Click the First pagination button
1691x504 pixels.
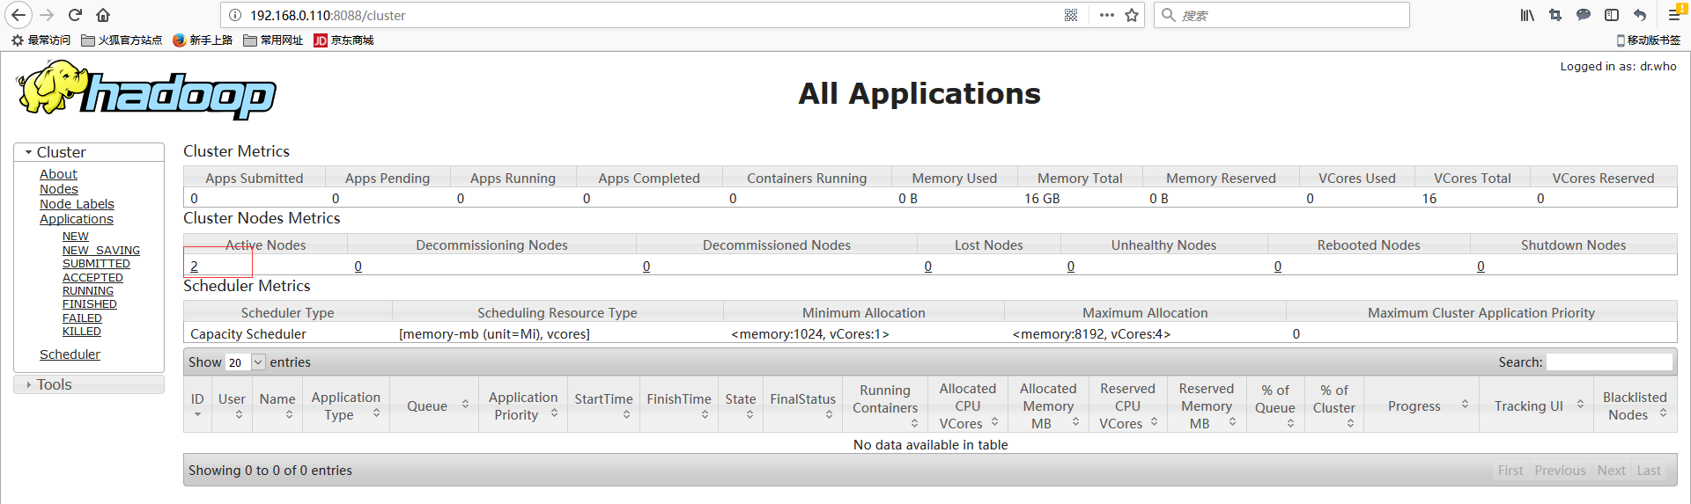point(1510,471)
